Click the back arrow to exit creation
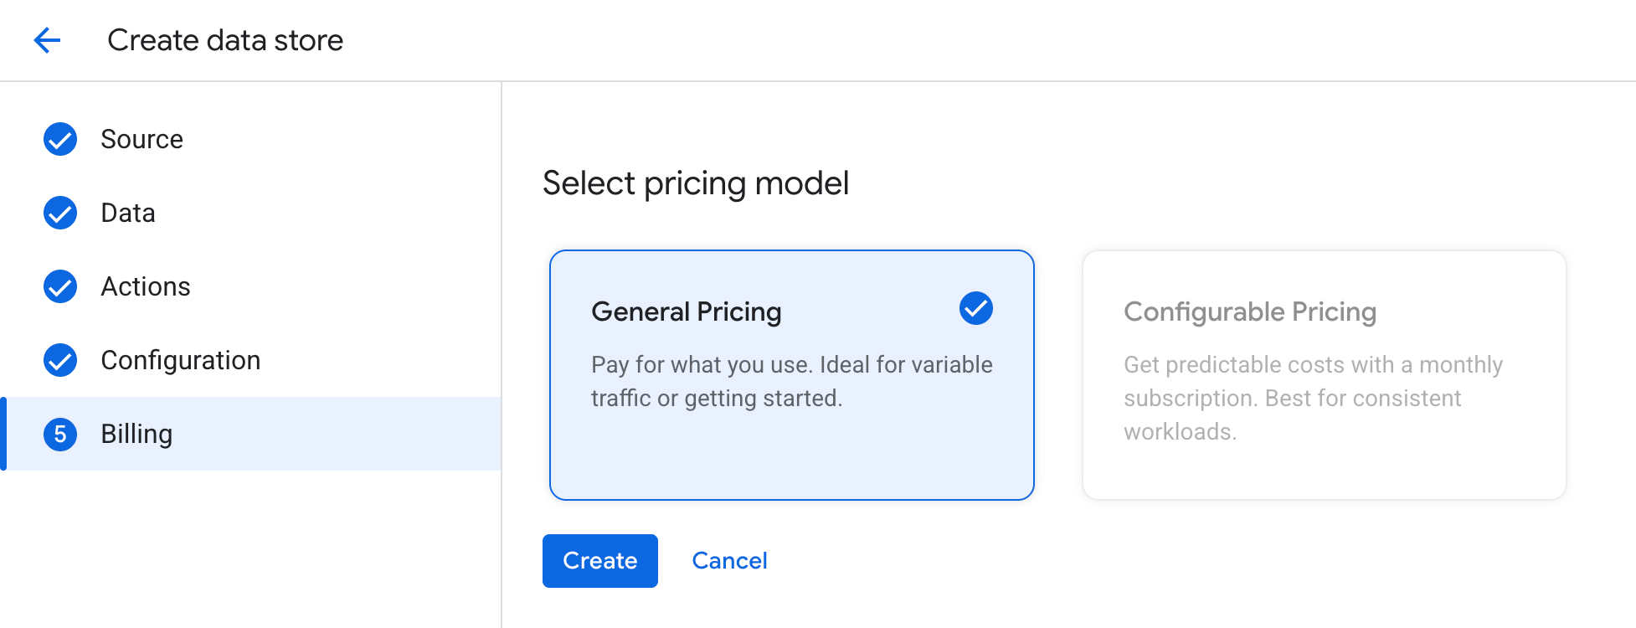The height and width of the screenshot is (628, 1636). coord(48,39)
